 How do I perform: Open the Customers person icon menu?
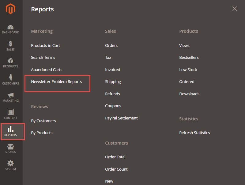[x=11, y=77]
